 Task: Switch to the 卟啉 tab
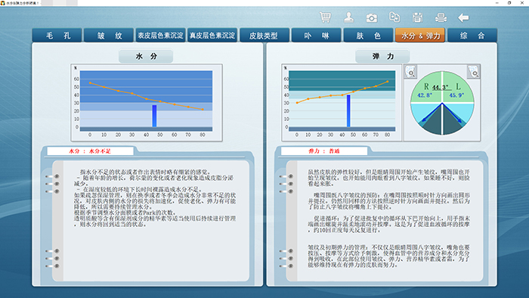click(316, 35)
